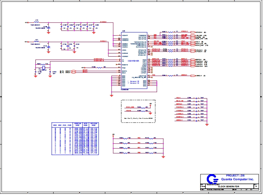The width and height of the screenshot is (278, 196).
Task: Select the L42 inductor symbol
Action: click(x=37, y=42)
